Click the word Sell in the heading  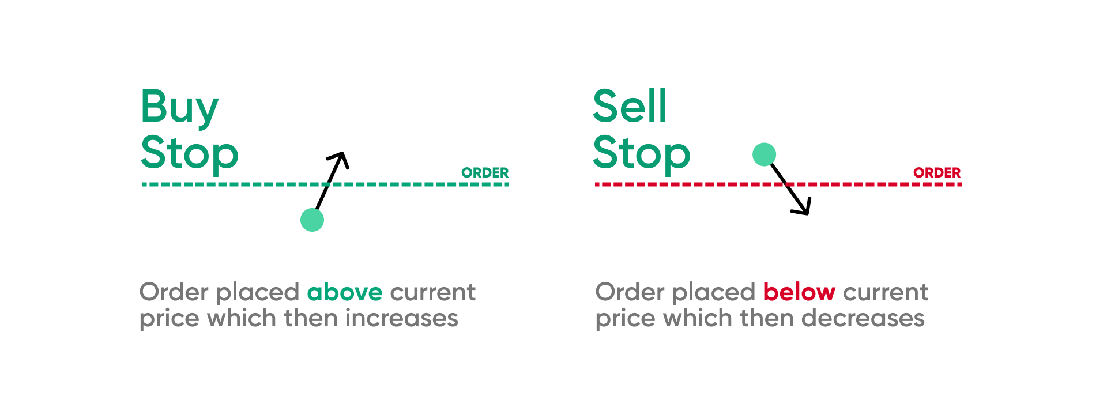coord(630,106)
